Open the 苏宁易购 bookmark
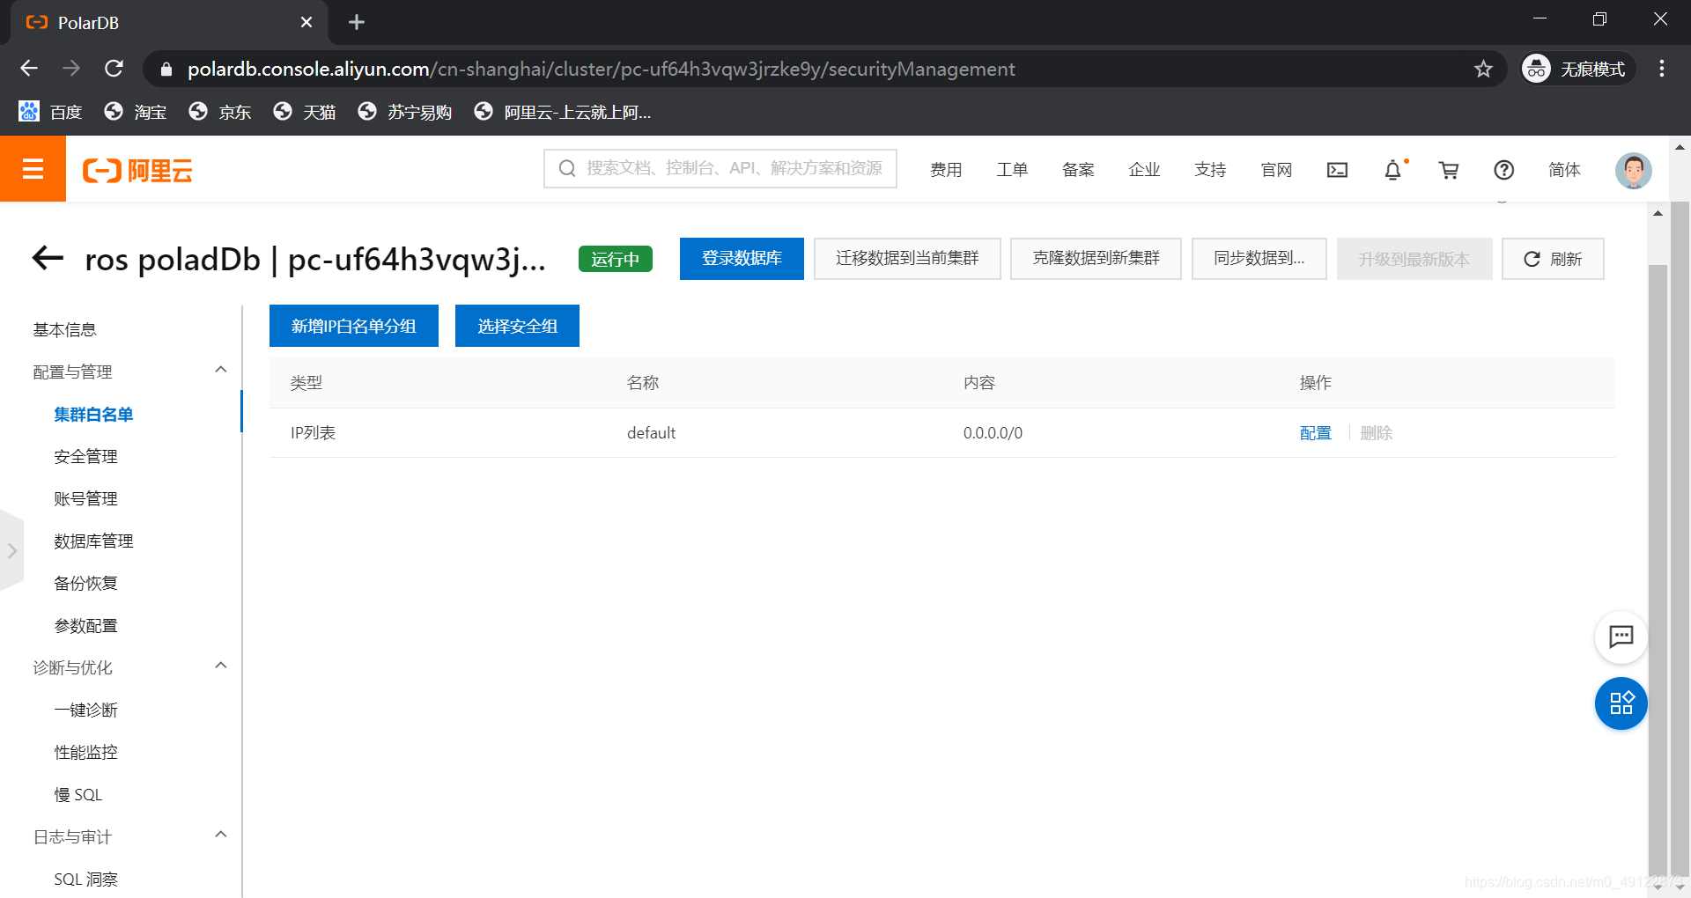 [404, 112]
